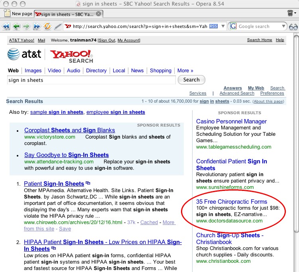Viewport: 299px width, 272px height.
Task: Switch to the Shopping search tab
Action: [161, 70]
